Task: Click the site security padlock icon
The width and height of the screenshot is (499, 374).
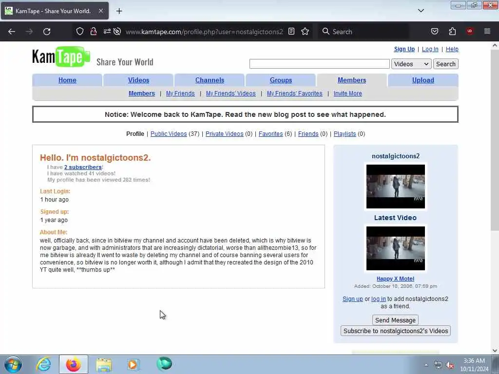Action: pyautogui.click(x=93, y=31)
